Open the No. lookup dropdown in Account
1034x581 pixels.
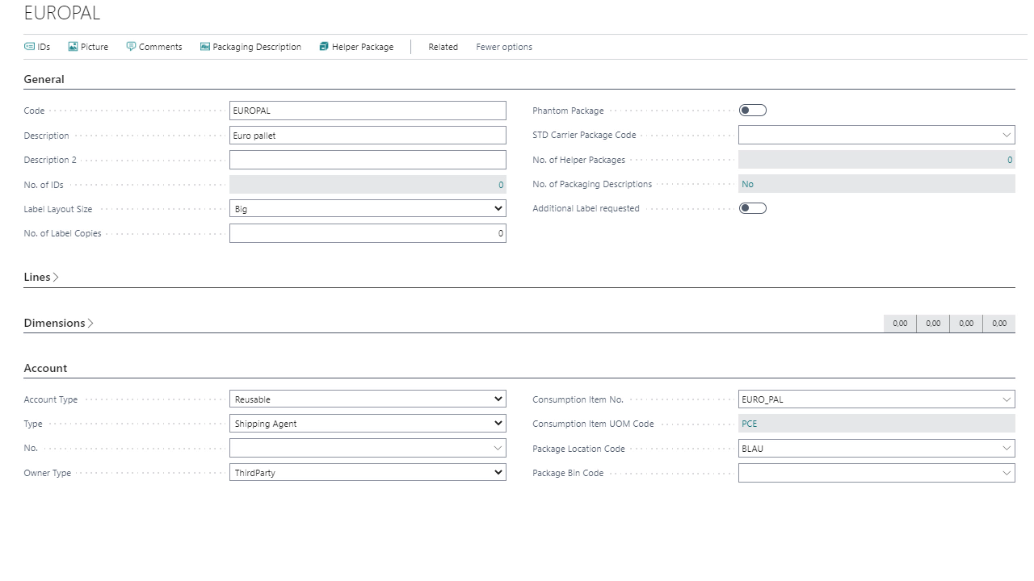[x=498, y=448]
